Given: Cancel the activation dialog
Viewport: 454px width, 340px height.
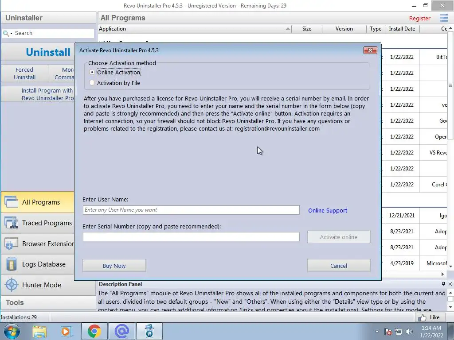Looking at the screenshot, I should point(338,266).
